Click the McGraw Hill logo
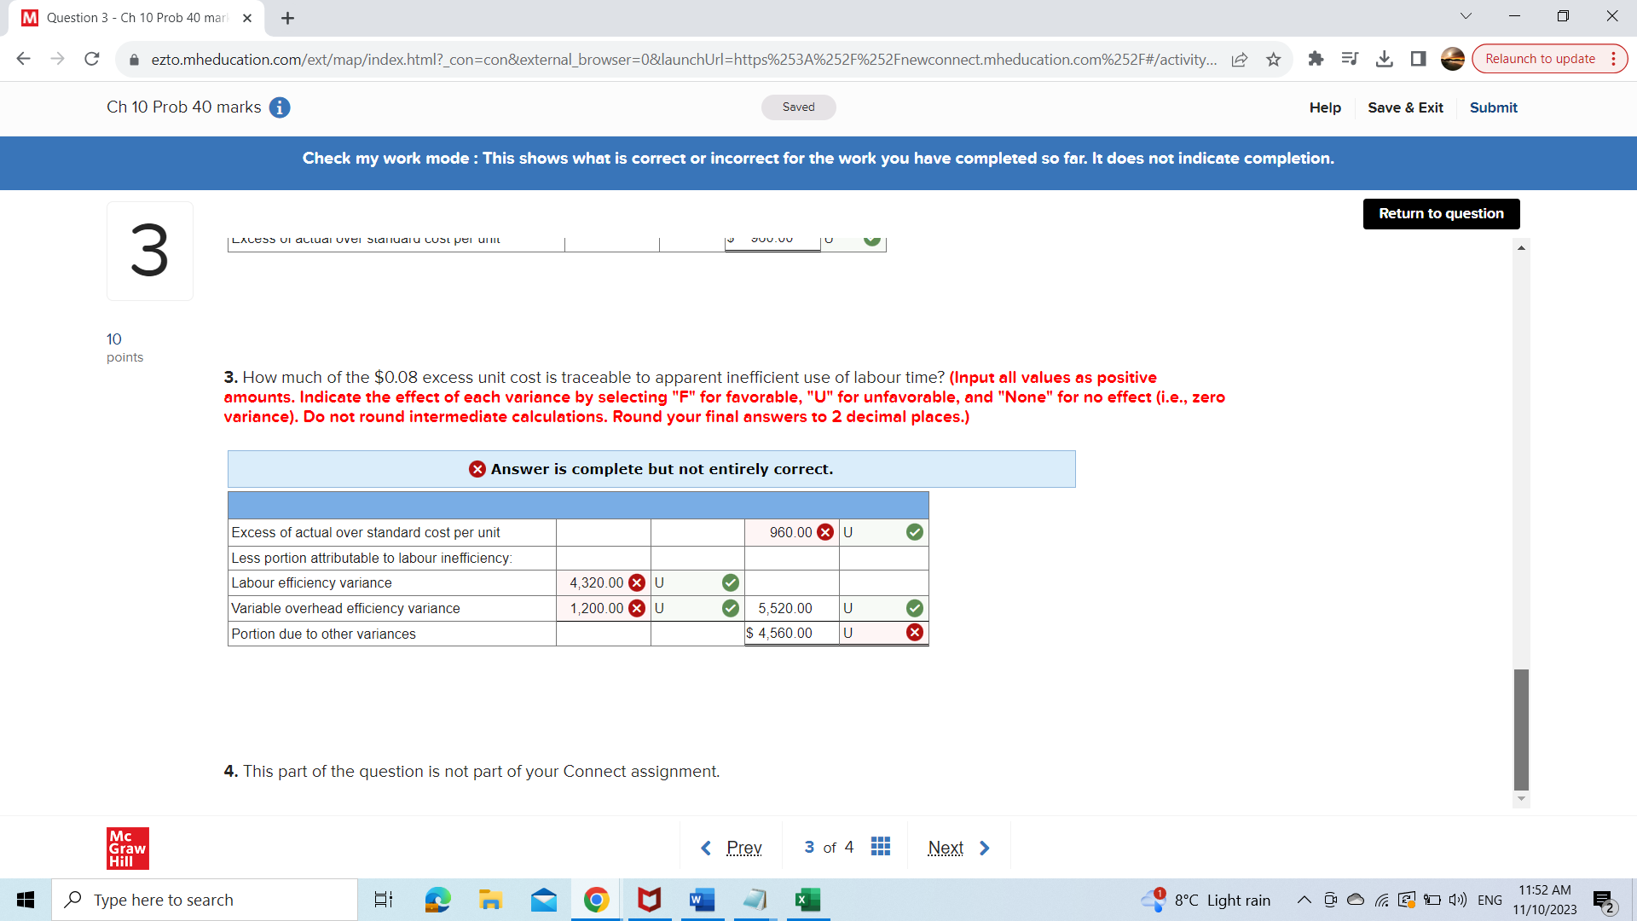The height and width of the screenshot is (921, 1637). (x=128, y=849)
